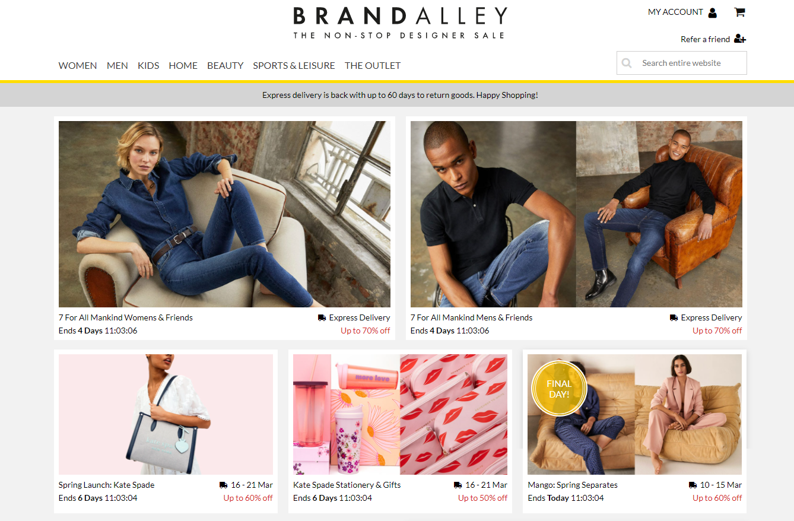This screenshot has width=794, height=521.
Task: Click truck icon on Womens & Friends sale
Action: pyautogui.click(x=322, y=317)
